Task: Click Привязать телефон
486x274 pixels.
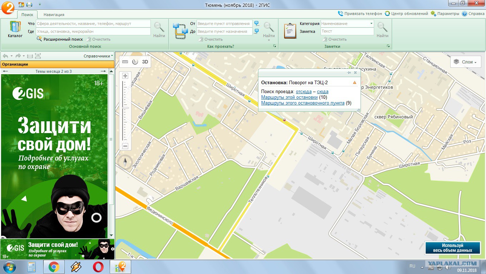Action: [x=360, y=14]
